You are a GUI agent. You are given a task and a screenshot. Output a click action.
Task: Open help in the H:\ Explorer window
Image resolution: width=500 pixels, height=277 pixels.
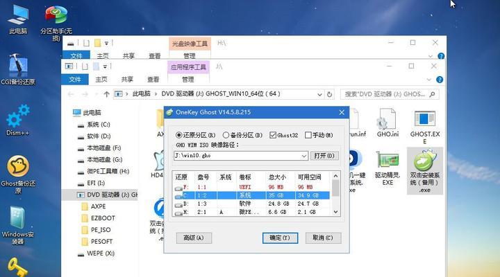click(x=441, y=56)
